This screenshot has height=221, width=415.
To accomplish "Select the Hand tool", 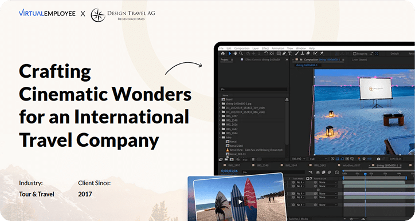I will pos(235,53).
